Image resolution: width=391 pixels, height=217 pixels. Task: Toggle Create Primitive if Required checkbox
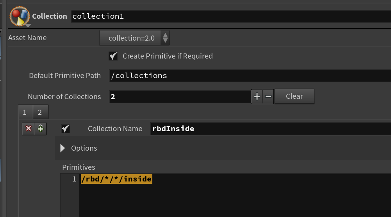coord(113,56)
